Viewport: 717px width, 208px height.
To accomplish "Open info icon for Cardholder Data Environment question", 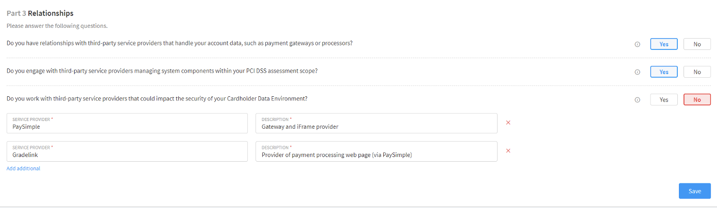I will 637,100.
